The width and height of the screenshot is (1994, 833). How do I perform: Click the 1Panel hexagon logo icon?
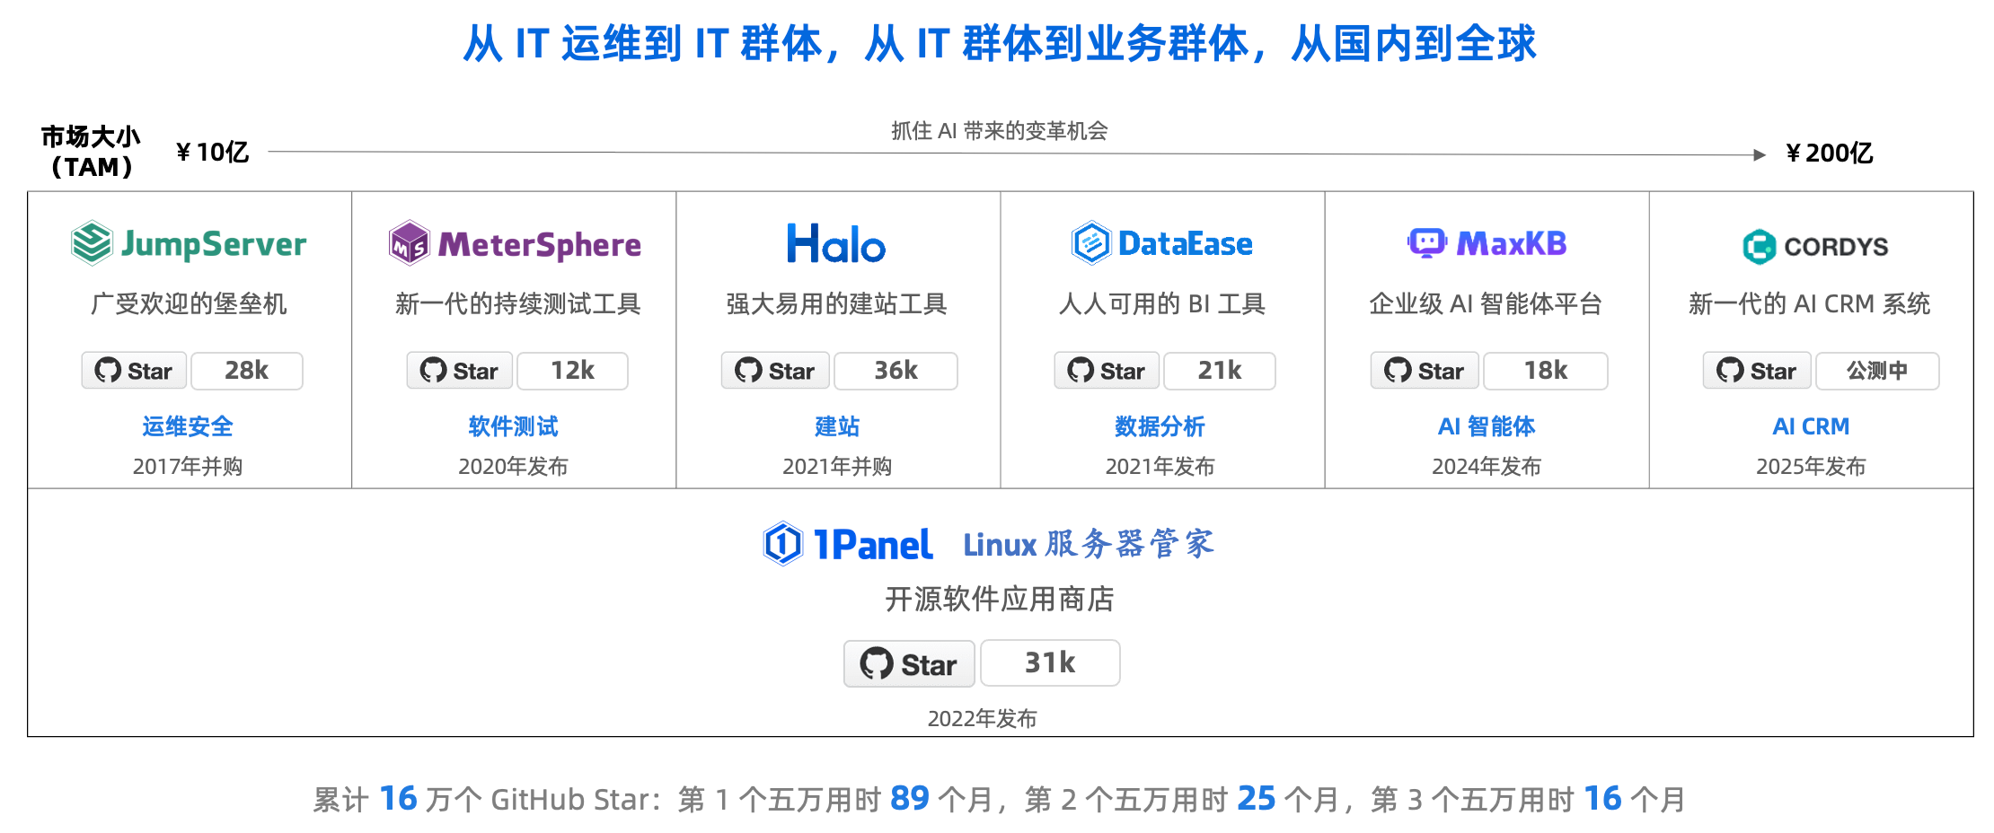pyautogui.click(x=782, y=543)
